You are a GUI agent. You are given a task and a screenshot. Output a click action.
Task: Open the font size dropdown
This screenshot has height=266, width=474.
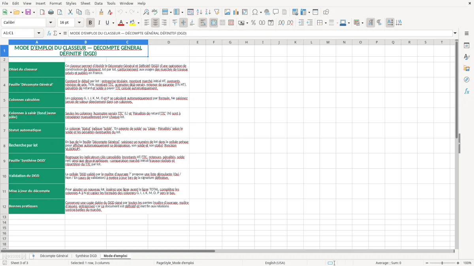pos(79,23)
